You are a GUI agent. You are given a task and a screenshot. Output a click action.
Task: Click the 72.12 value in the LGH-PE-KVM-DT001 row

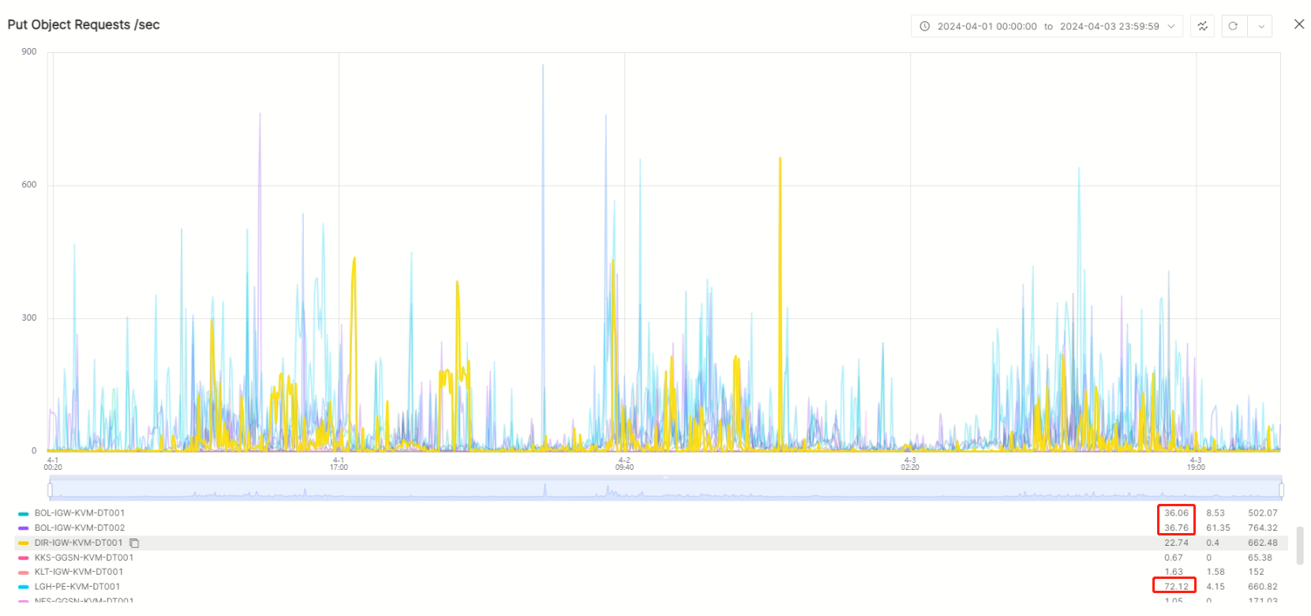point(1175,587)
